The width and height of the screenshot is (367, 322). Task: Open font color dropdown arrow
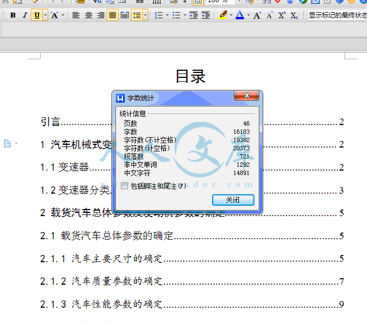248,15
